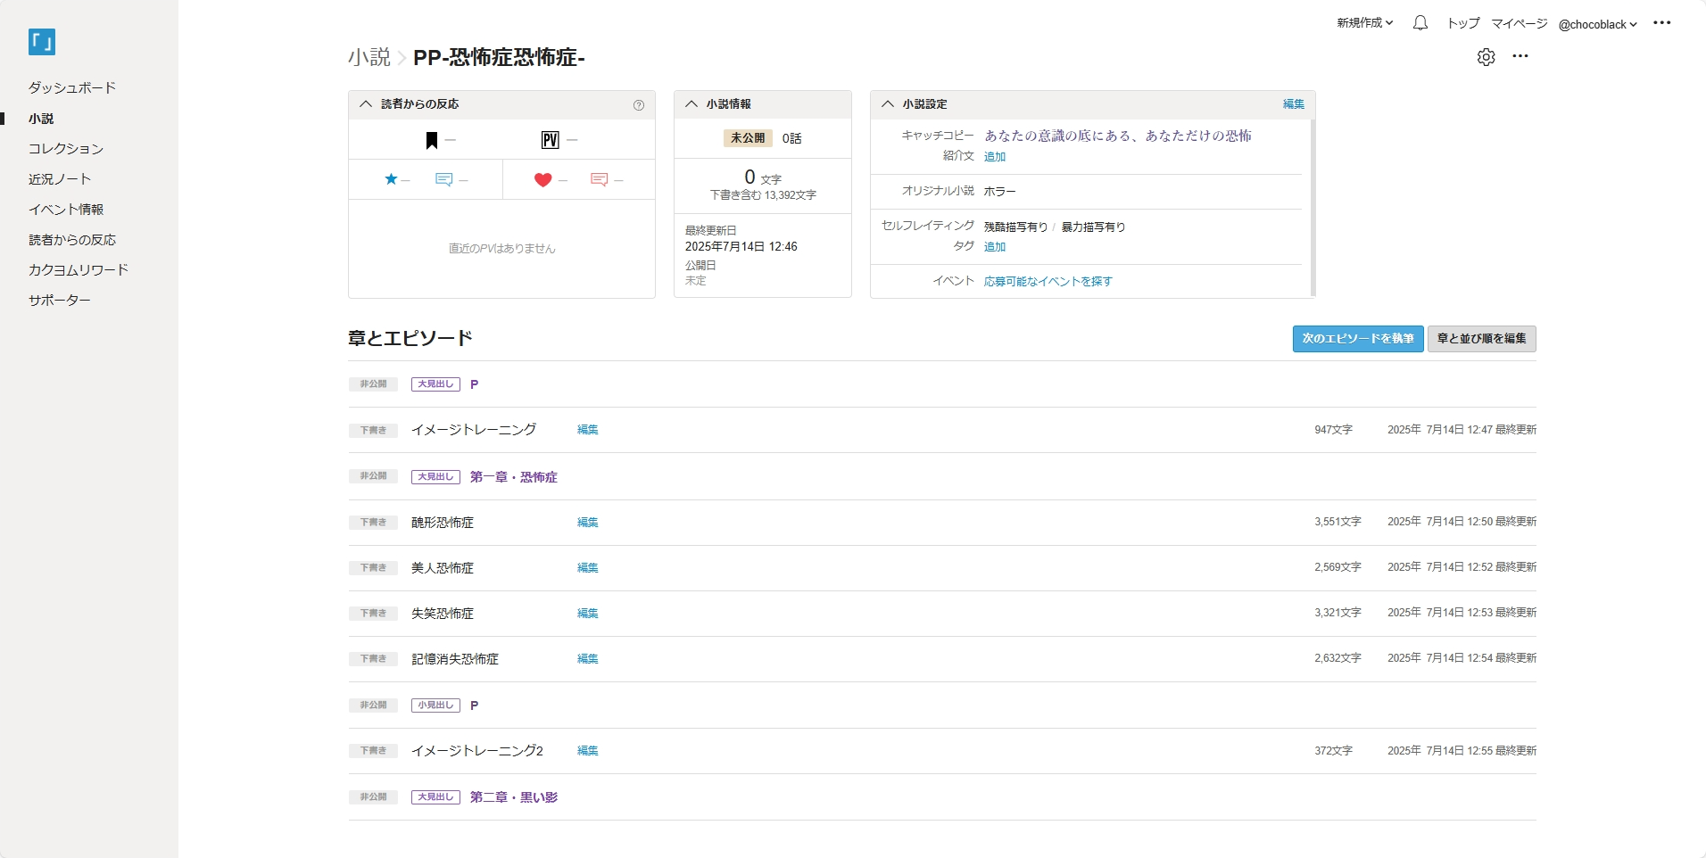
Task: Click the 小説設定 panel scrollbar
Action: [x=1313, y=205]
